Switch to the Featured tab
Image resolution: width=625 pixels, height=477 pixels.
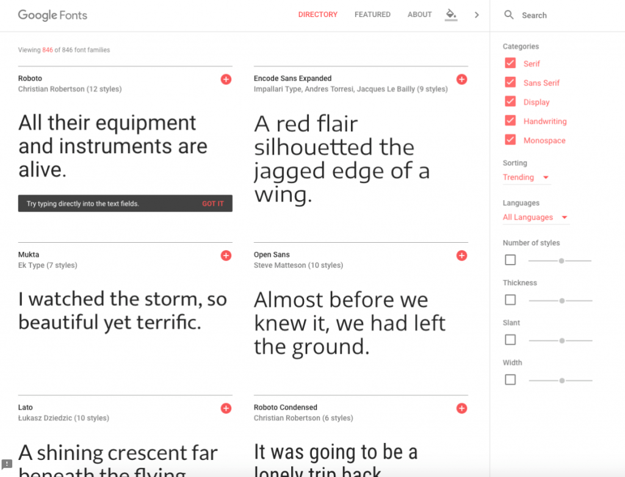pos(372,15)
